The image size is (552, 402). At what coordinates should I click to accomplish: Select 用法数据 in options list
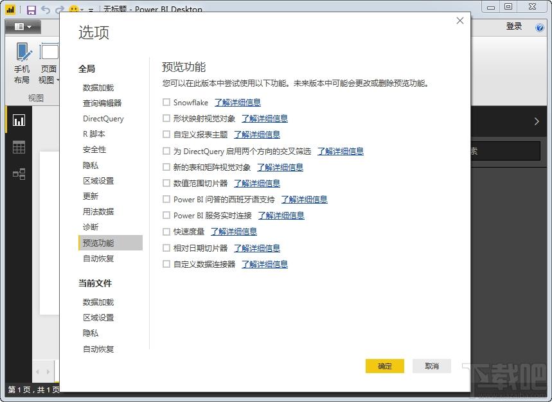98,211
